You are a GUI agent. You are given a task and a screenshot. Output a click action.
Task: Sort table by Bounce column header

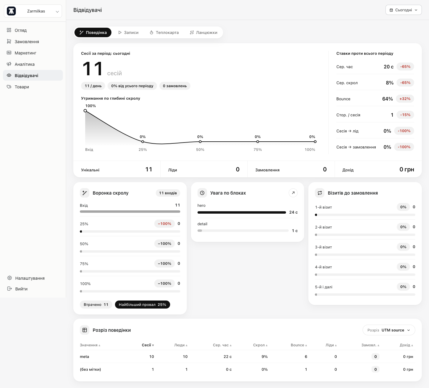[x=299, y=345]
